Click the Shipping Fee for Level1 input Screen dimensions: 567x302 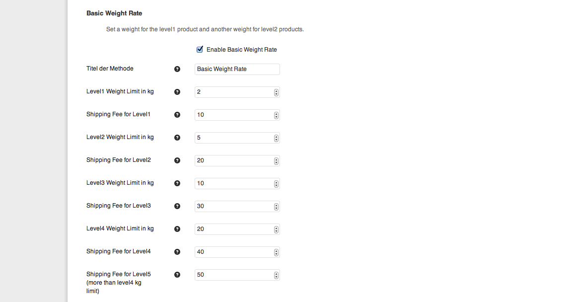[x=237, y=115]
